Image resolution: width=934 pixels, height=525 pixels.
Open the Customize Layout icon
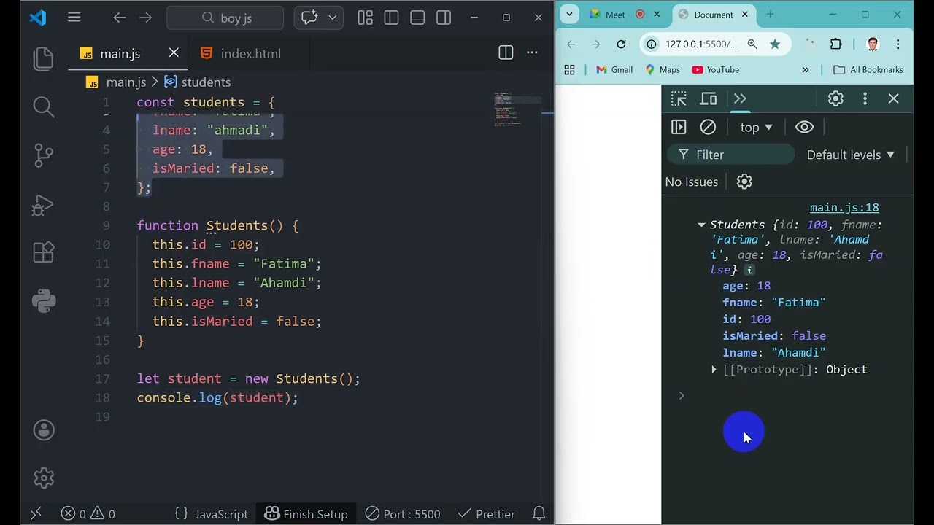tap(366, 17)
